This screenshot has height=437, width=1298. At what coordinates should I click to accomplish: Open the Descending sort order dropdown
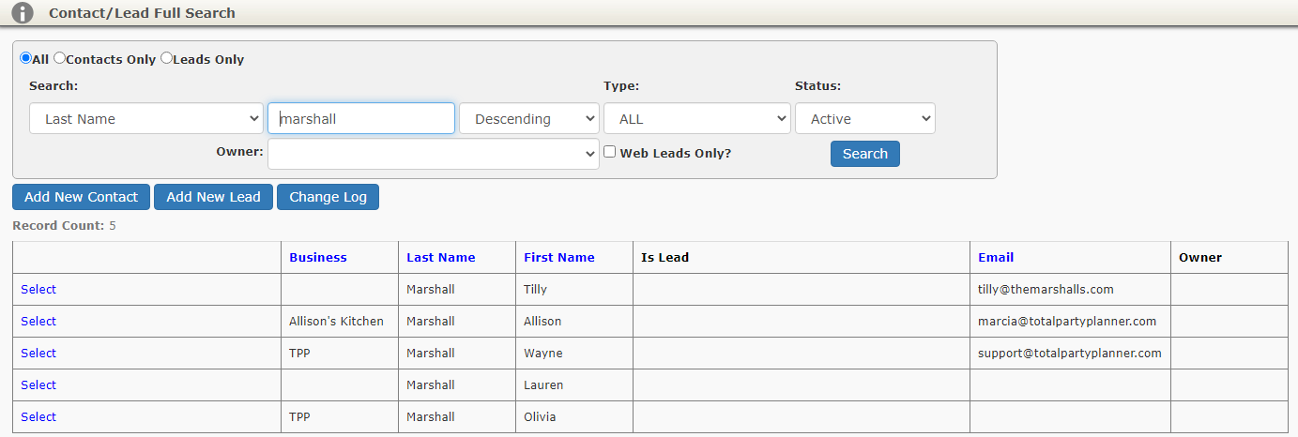(529, 119)
